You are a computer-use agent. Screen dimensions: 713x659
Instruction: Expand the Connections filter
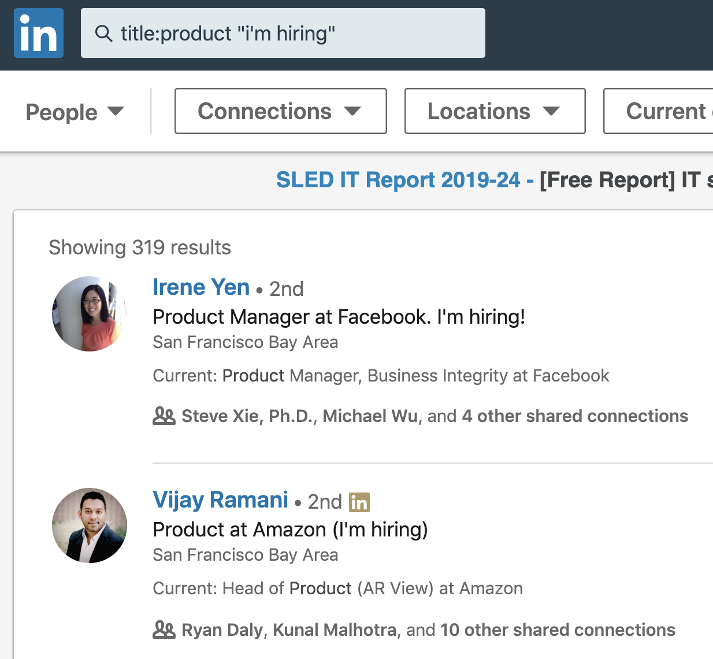click(281, 111)
